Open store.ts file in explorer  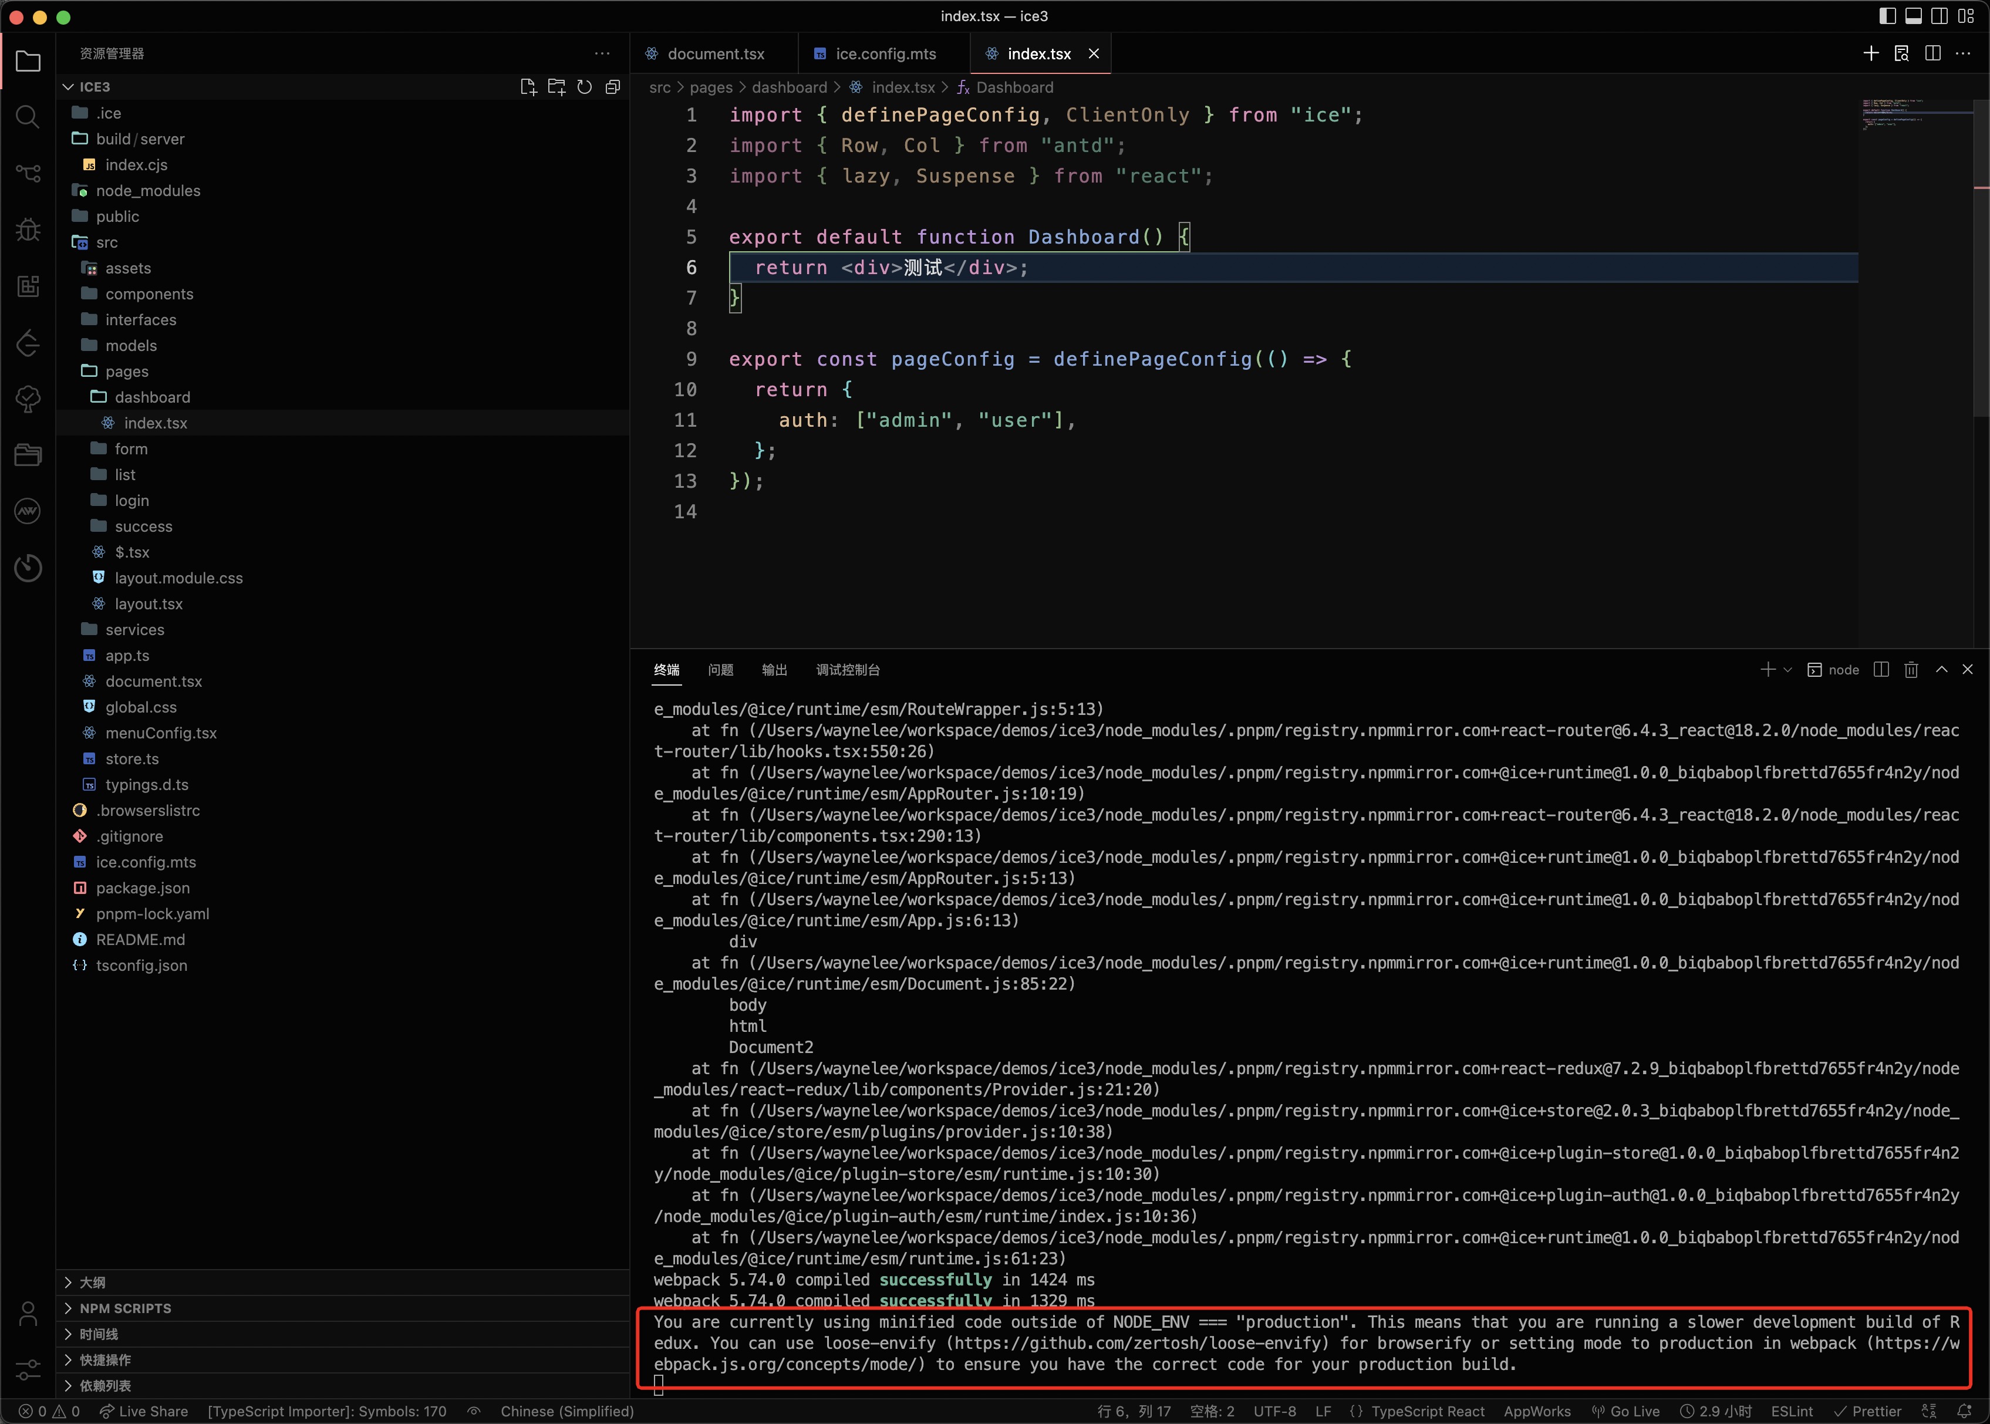click(343, 758)
